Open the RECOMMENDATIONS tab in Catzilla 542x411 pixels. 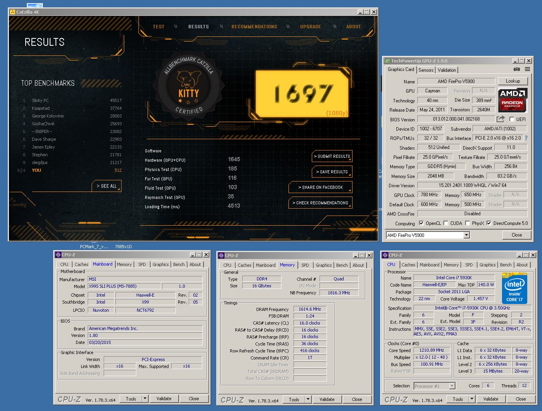pos(254,27)
